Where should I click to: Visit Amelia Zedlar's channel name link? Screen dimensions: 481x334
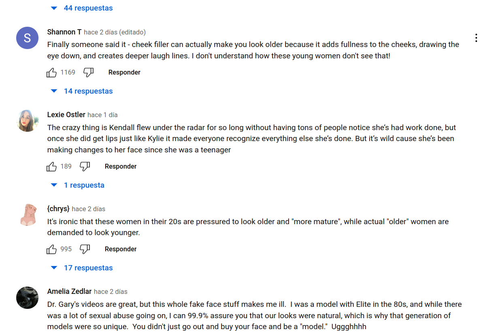69,291
